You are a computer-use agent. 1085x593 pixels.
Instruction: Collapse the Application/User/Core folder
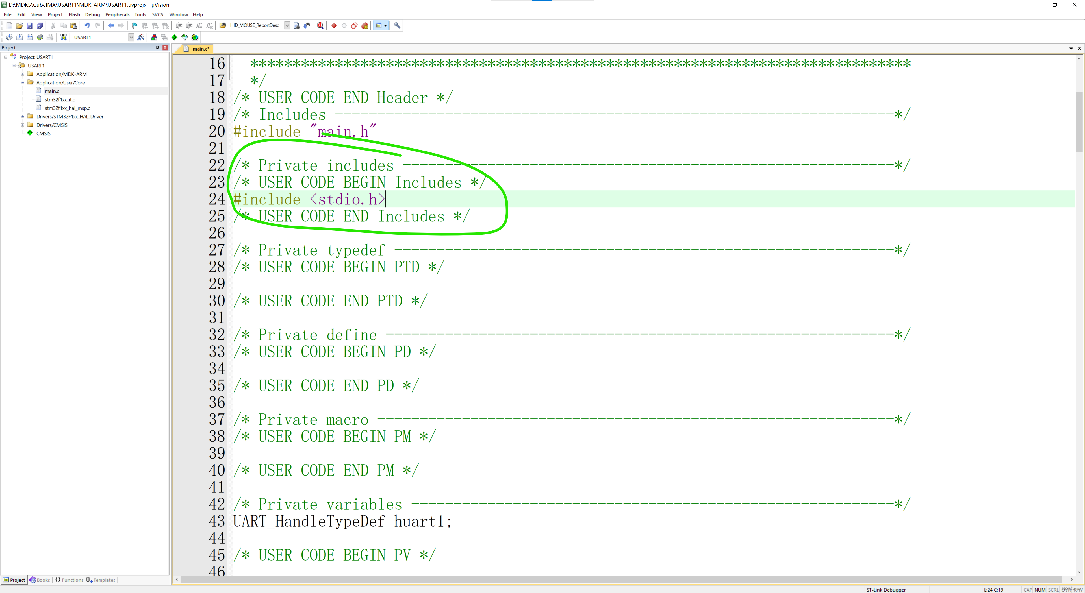[x=22, y=82]
